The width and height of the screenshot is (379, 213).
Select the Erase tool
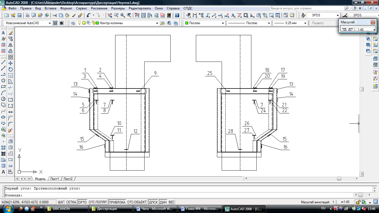click(x=11, y=33)
